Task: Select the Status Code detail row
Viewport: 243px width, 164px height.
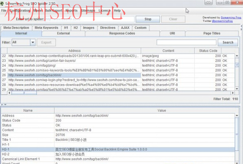Action: (118, 121)
